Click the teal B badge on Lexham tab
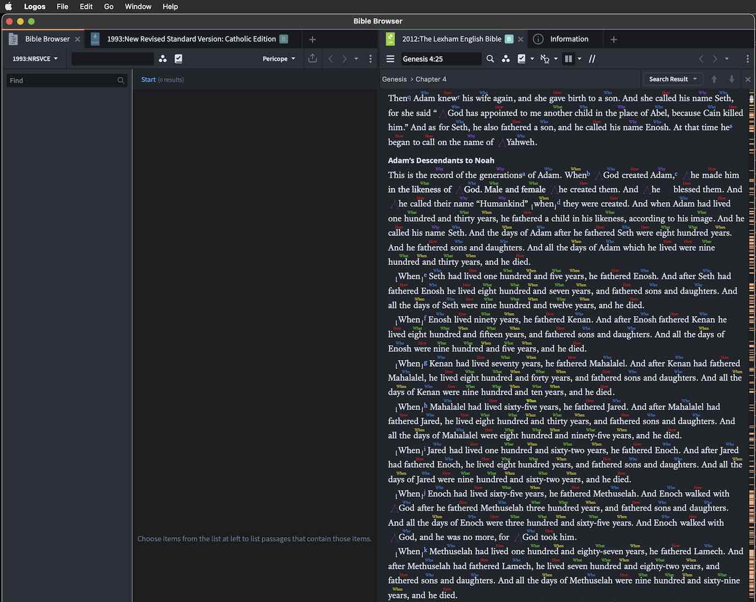This screenshot has width=756, height=602. pyautogui.click(x=509, y=39)
